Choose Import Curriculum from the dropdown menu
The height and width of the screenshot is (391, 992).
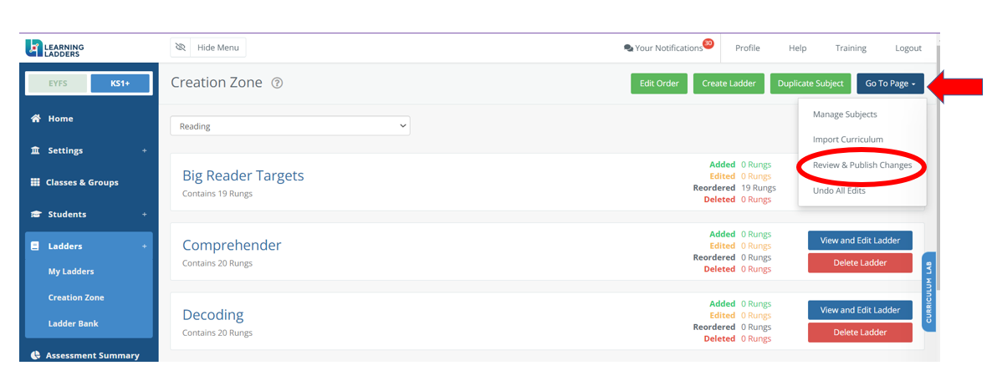(x=847, y=140)
